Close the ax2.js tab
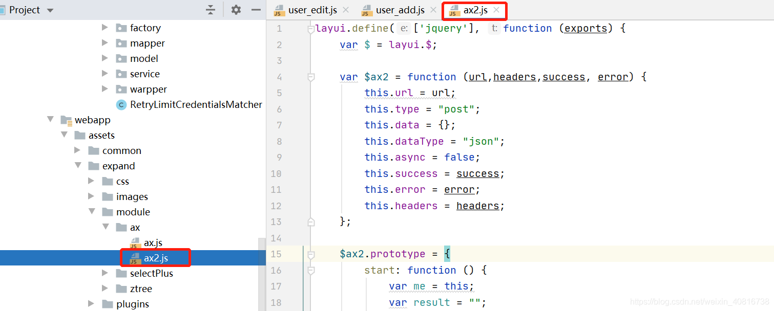774x311 pixels. point(496,10)
